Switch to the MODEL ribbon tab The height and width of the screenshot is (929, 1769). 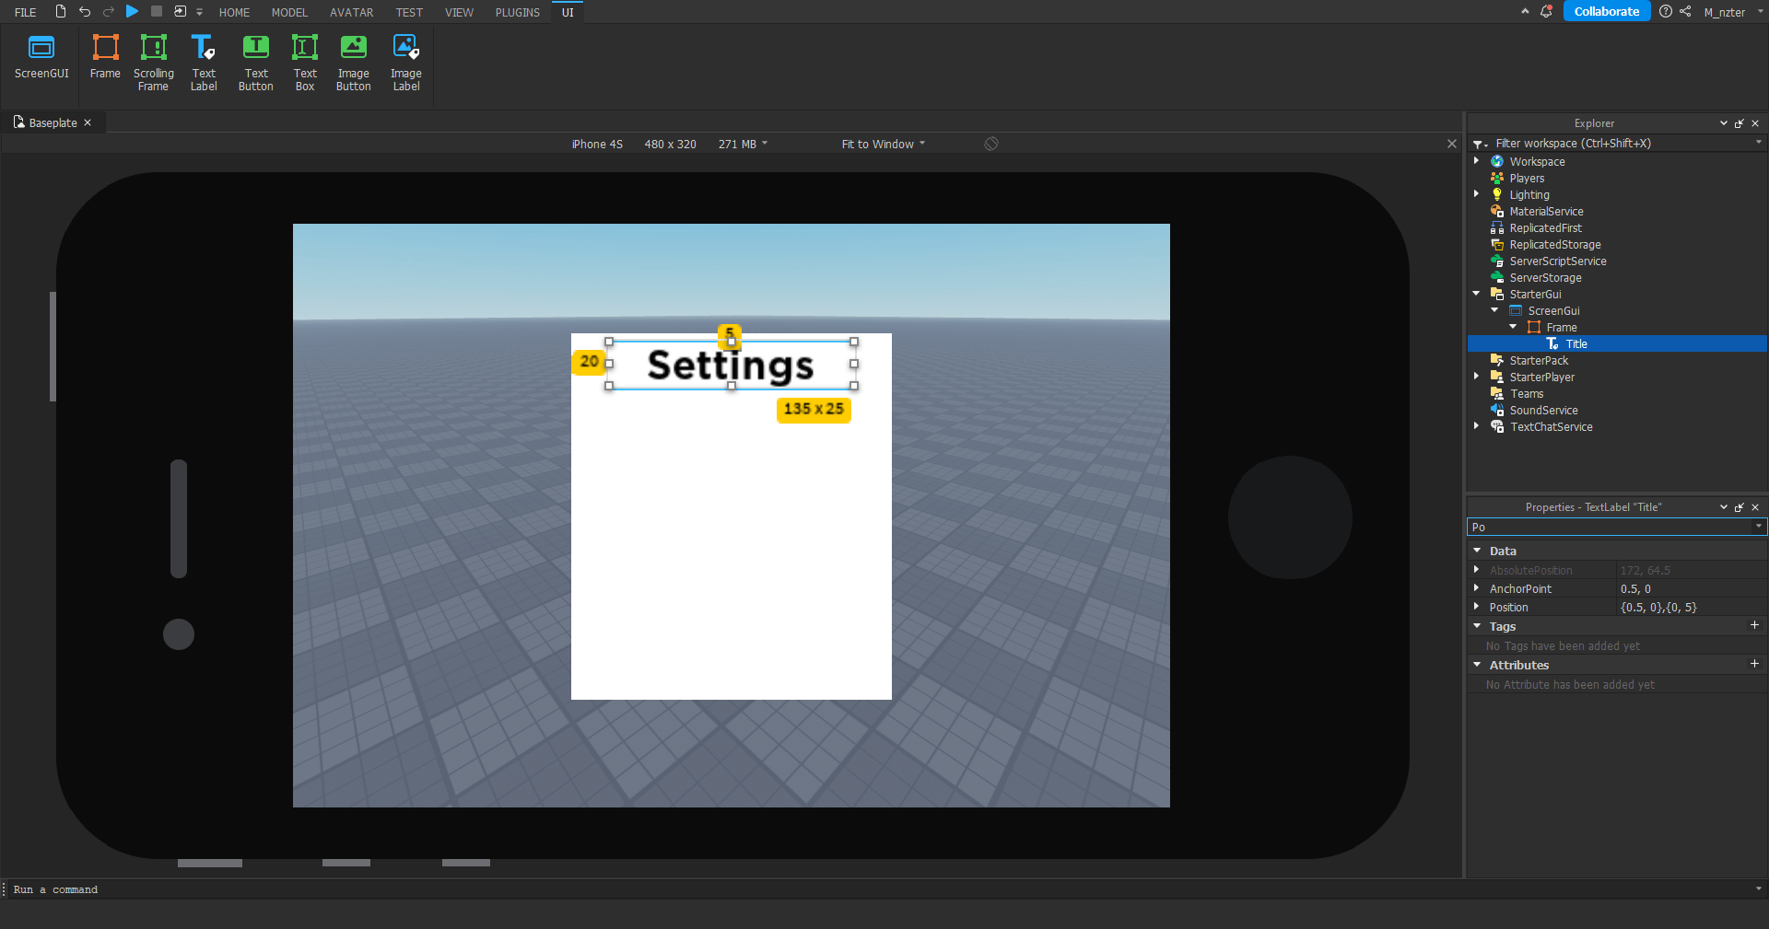(289, 12)
